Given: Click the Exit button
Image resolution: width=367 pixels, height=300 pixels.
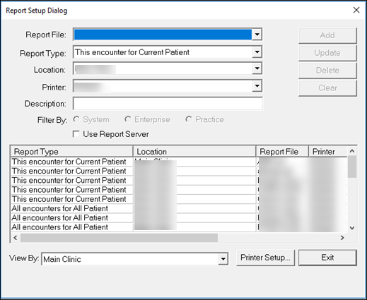Looking at the screenshot, I should (327, 258).
